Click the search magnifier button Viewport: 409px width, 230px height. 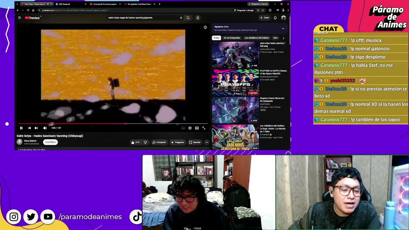188,18
